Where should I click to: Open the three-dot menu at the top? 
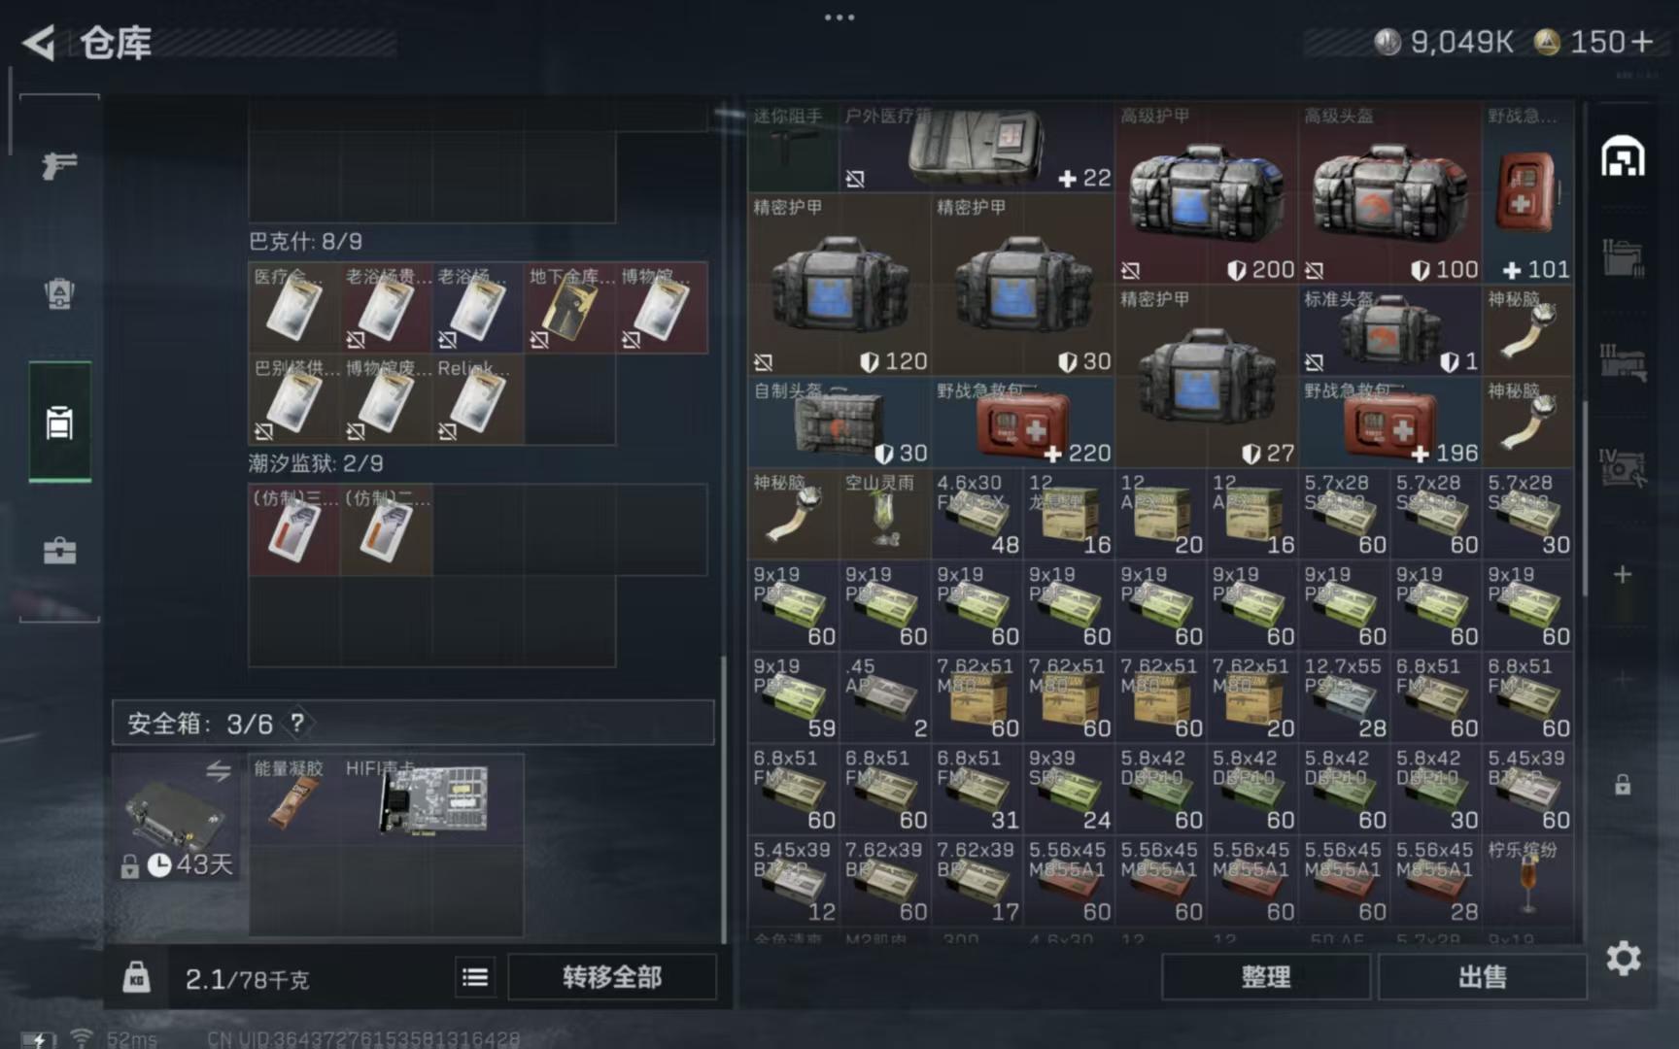[x=839, y=17]
